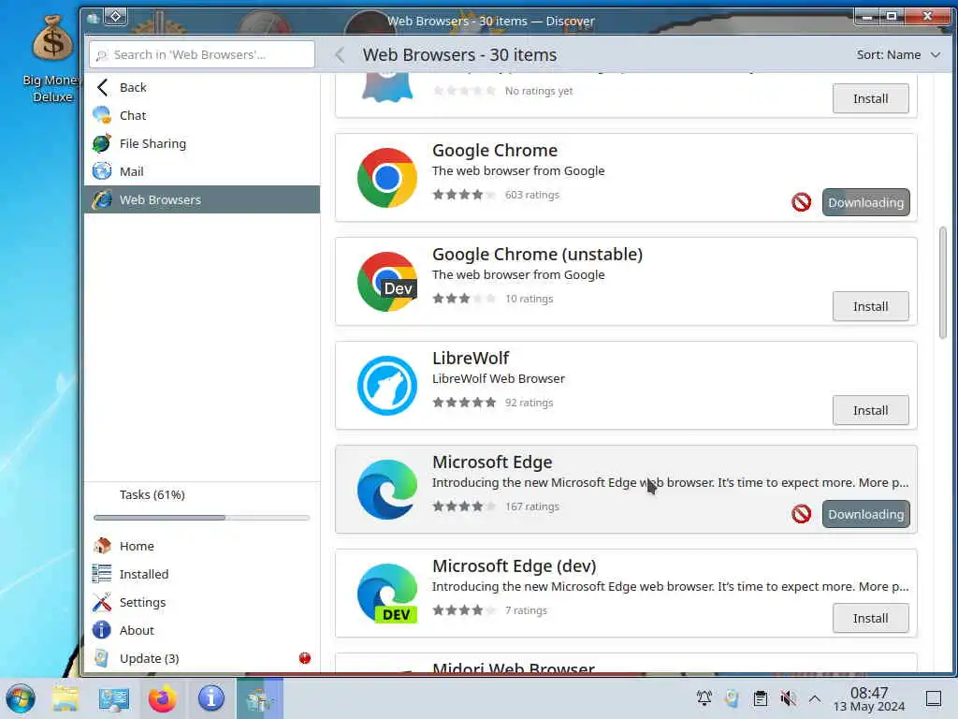Click the Chat speech bubble icon
The image size is (958, 719).
[102, 115]
